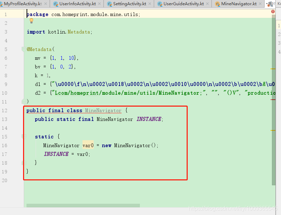Close the MyProfileActivity.kt tab
Viewport: 281px width, 215px height.
click(x=46, y=4)
